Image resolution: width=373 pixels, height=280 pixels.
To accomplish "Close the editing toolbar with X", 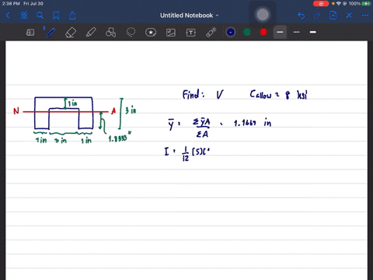I will pyautogui.click(x=349, y=16).
